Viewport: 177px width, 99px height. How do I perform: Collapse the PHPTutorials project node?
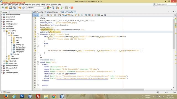(x=2, y=29)
